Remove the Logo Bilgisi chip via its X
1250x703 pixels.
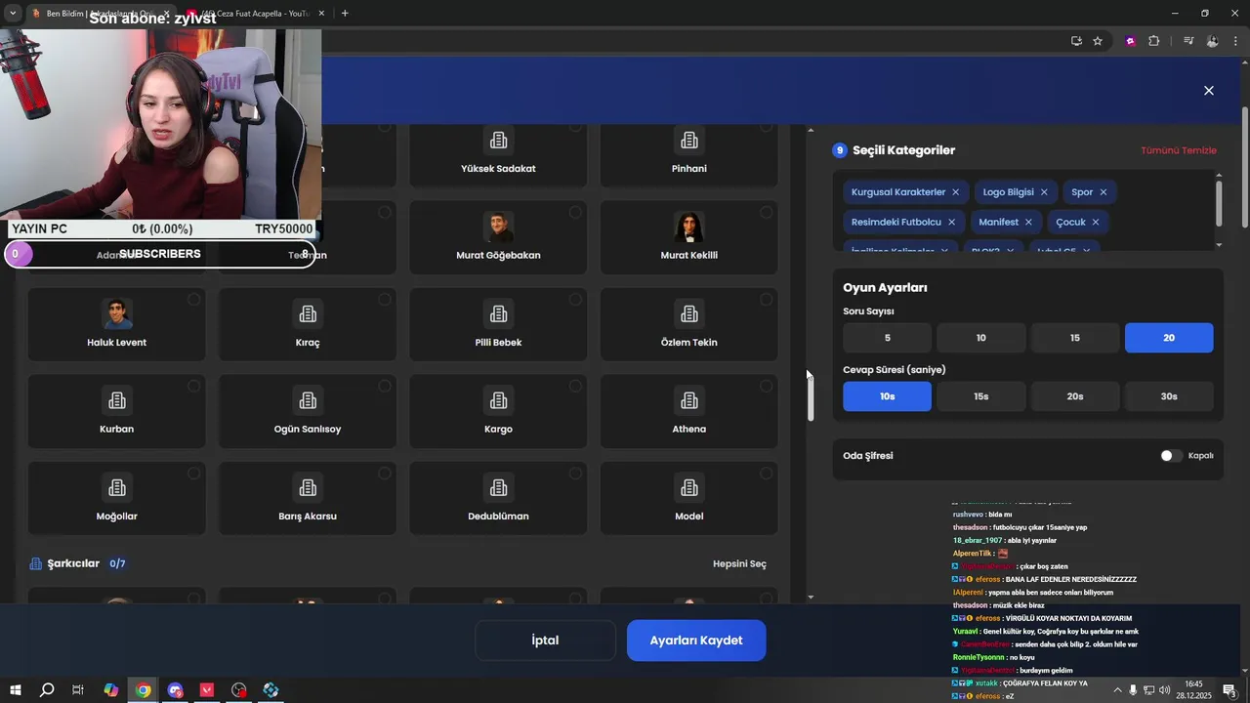click(x=1044, y=192)
